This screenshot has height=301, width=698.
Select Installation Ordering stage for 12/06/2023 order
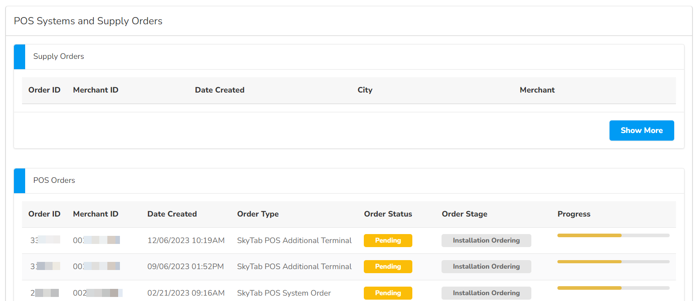pyautogui.click(x=486, y=240)
